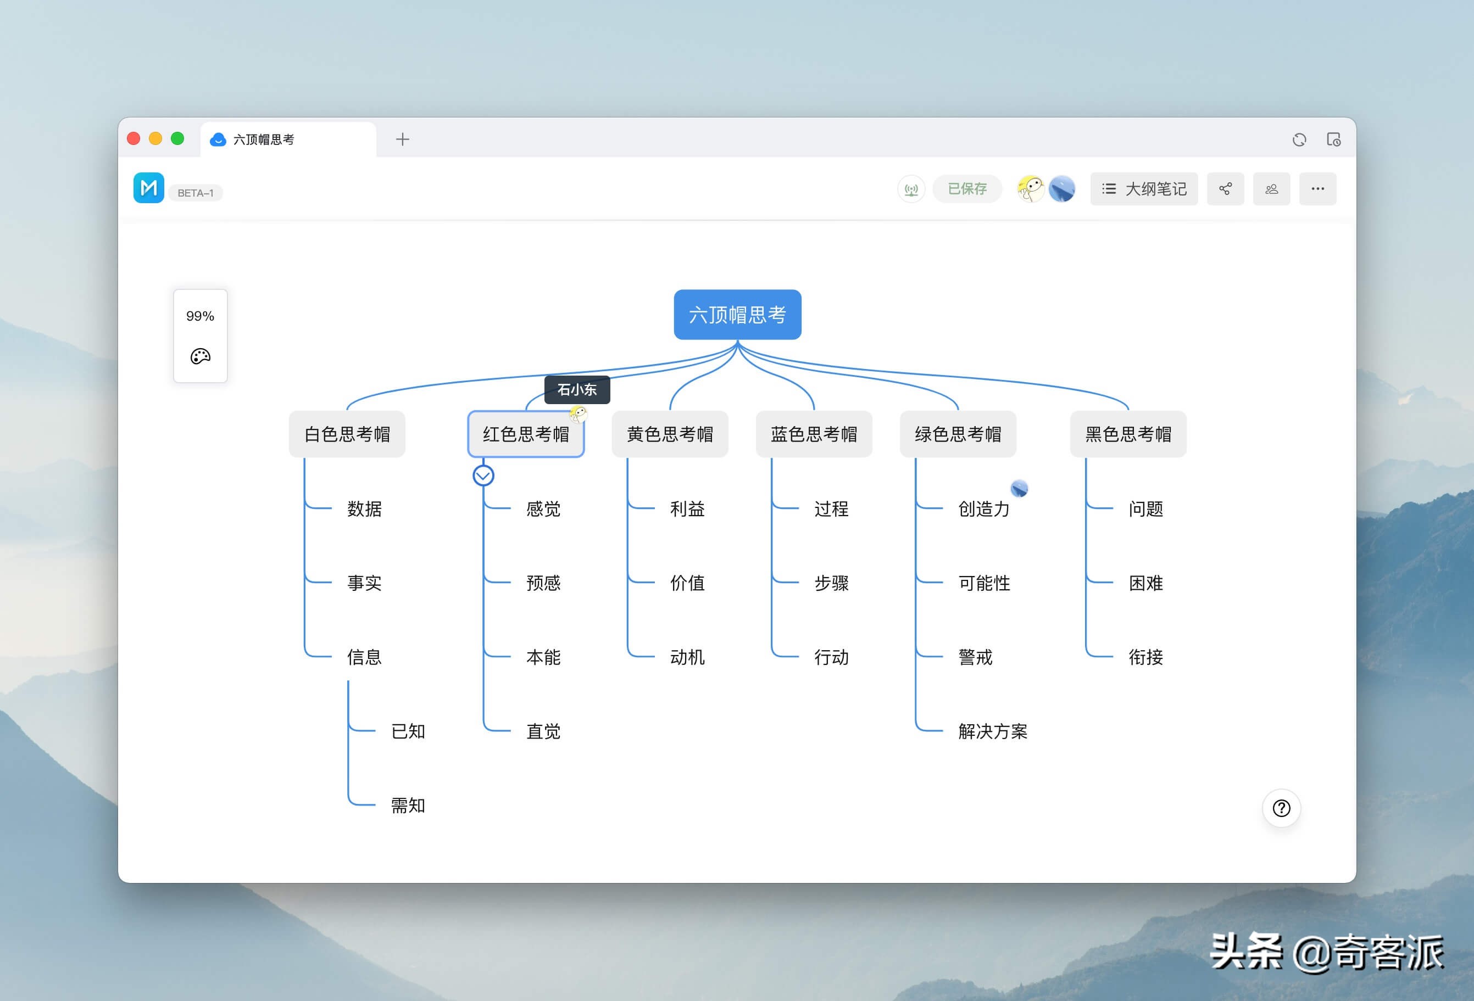Open the help question mark button

tap(1281, 808)
